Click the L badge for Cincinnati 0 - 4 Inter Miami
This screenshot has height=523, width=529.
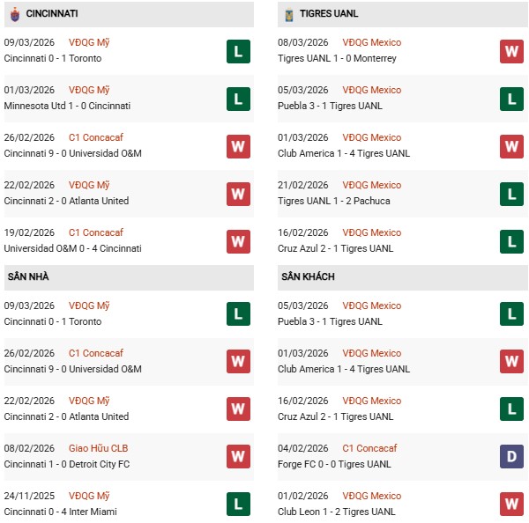(x=238, y=505)
